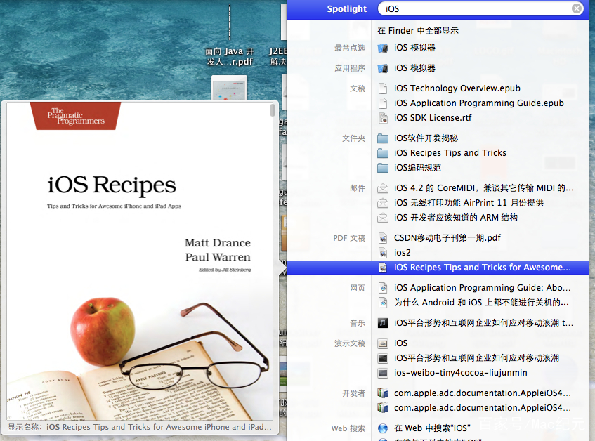Image resolution: width=595 pixels, height=441 pixels.
Task: Click the Spotlight search input field
Action: [x=478, y=9]
